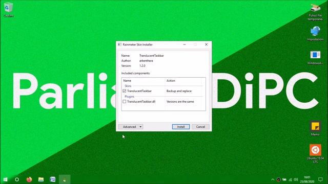
Task: Click the Advanced button label
Action: click(130, 127)
